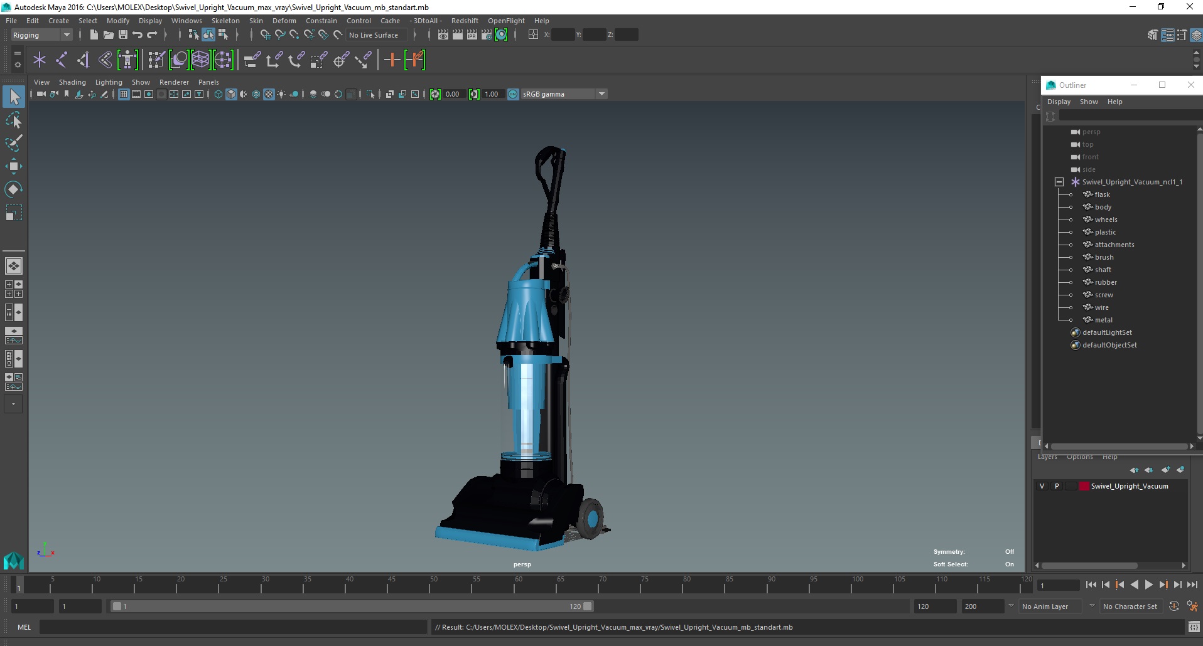Select the Create IK Handle shelf tool
The width and height of the screenshot is (1203, 646).
click(x=84, y=60)
